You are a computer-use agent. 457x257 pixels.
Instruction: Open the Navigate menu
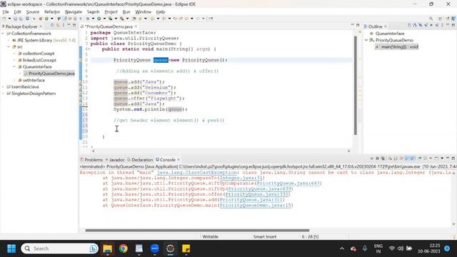tap(74, 12)
